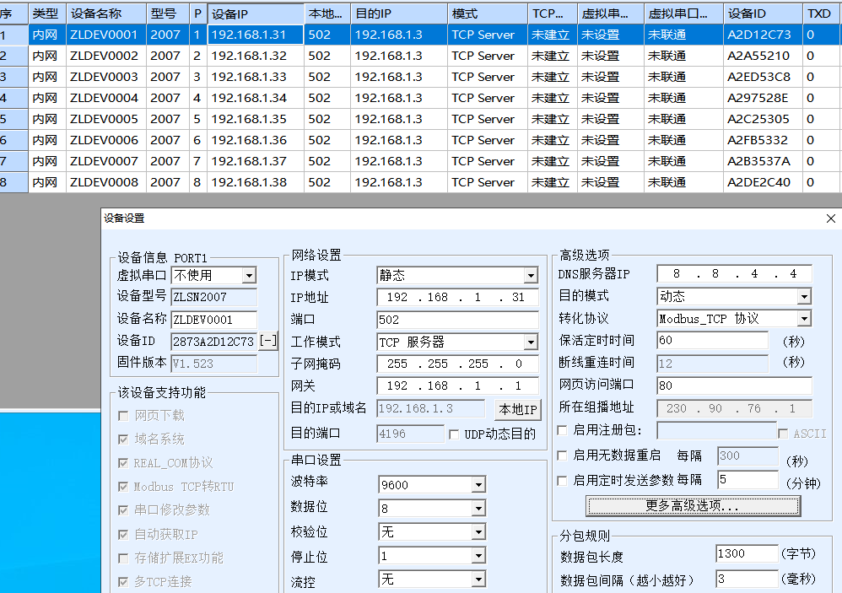842x593 pixels.
Task: Expand the 波特率 dropdown list
Action: 478,485
